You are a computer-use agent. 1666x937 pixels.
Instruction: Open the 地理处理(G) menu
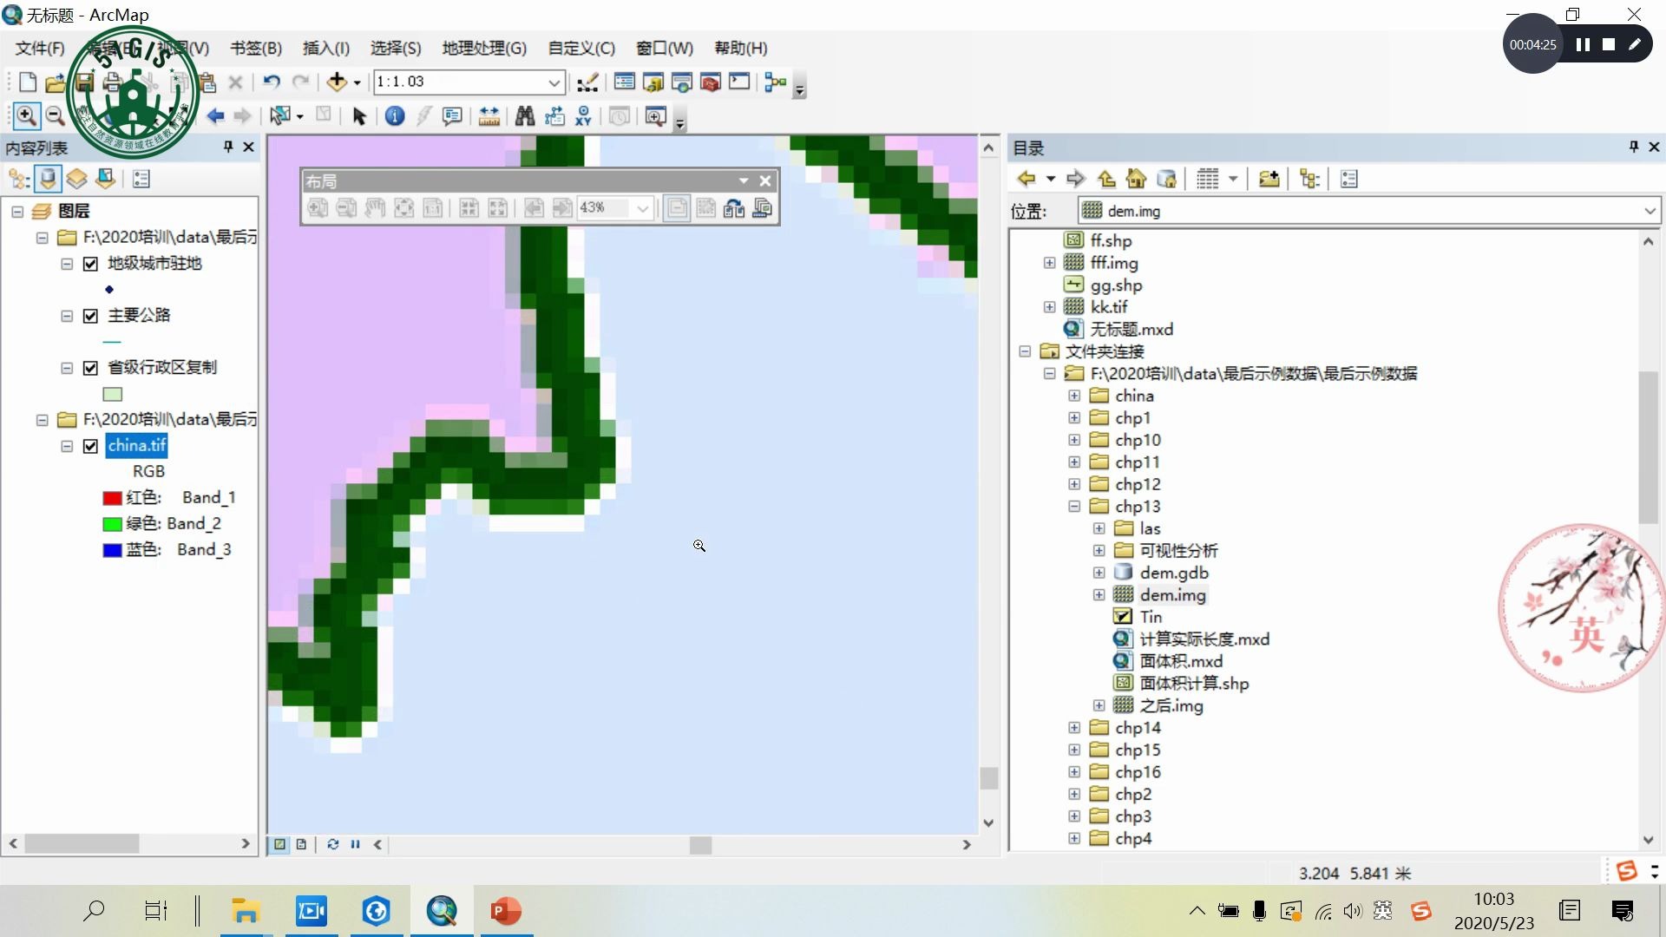click(484, 48)
